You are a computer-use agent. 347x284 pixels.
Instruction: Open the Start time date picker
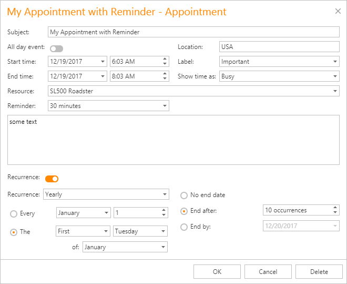103,62
